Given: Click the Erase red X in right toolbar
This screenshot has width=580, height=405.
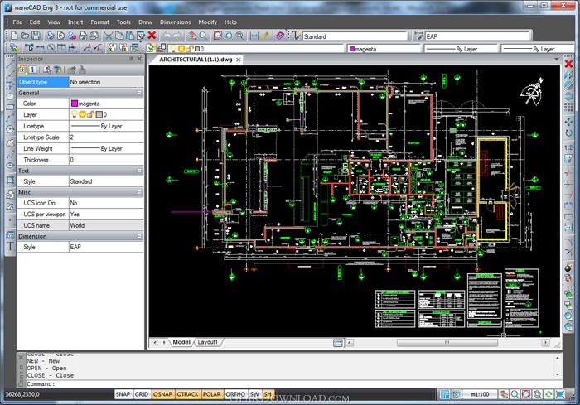Looking at the screenshot, I should pyautogui.click(x=568, y=64).
